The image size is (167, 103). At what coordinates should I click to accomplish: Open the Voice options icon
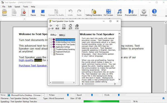[119, 12]
